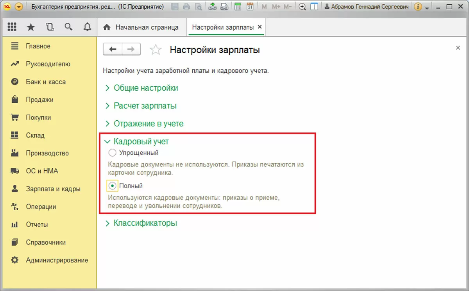Open the Calendar icon

click(x=250, y=7)
